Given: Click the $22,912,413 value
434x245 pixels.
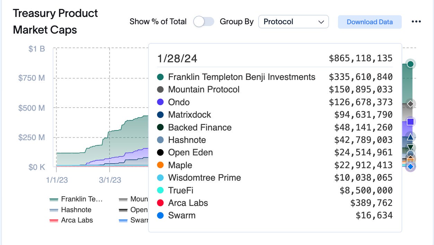Looking at the screenshot, I should pyautogui.click(x=363, y=165).
